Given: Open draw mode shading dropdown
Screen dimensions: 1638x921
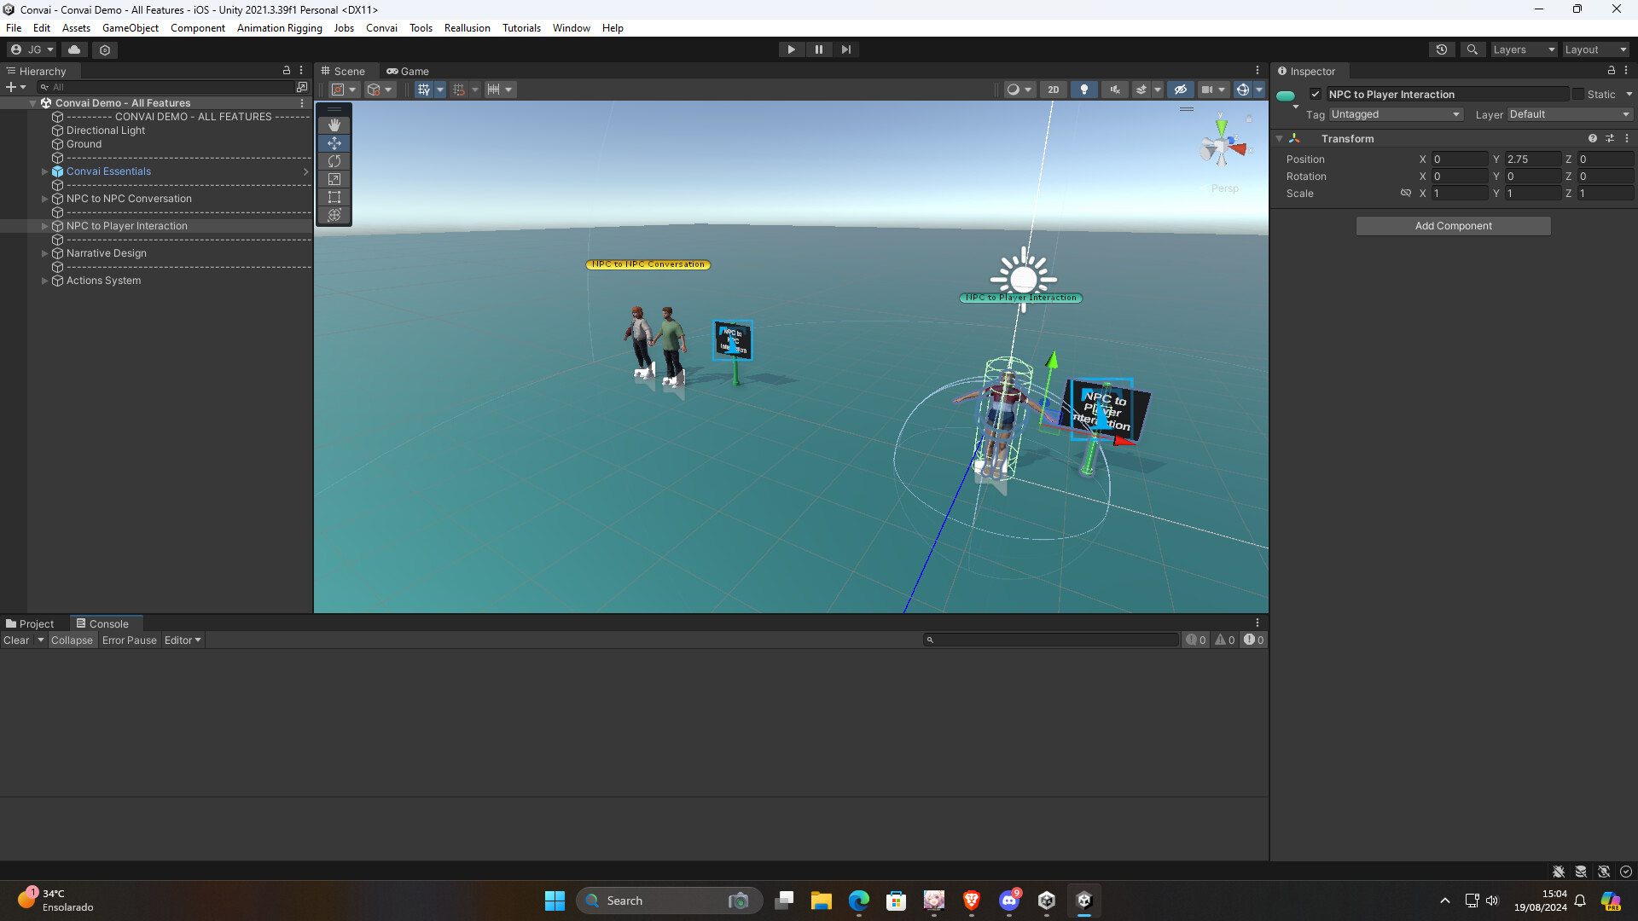Looking at the screenshot, I should click(1019, 90).
